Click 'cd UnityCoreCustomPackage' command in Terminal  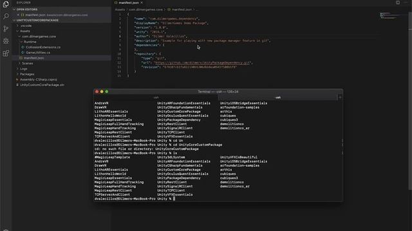[x=198, y=145]
